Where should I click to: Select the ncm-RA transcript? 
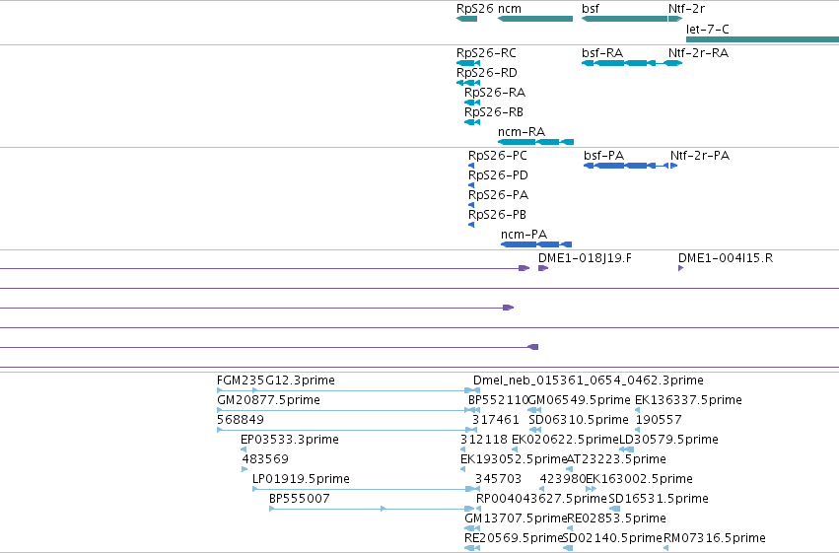pos(535,142)
